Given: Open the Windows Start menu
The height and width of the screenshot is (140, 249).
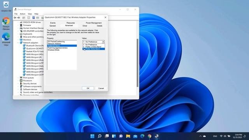Looking at the screenshot, I should coord(92,136).
